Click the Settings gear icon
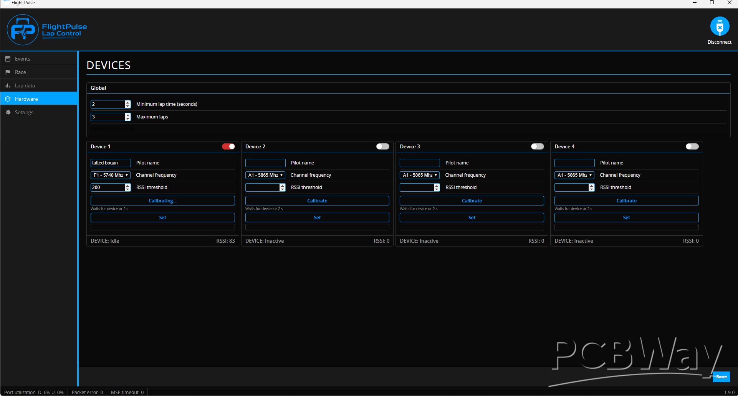 [8, 112]
